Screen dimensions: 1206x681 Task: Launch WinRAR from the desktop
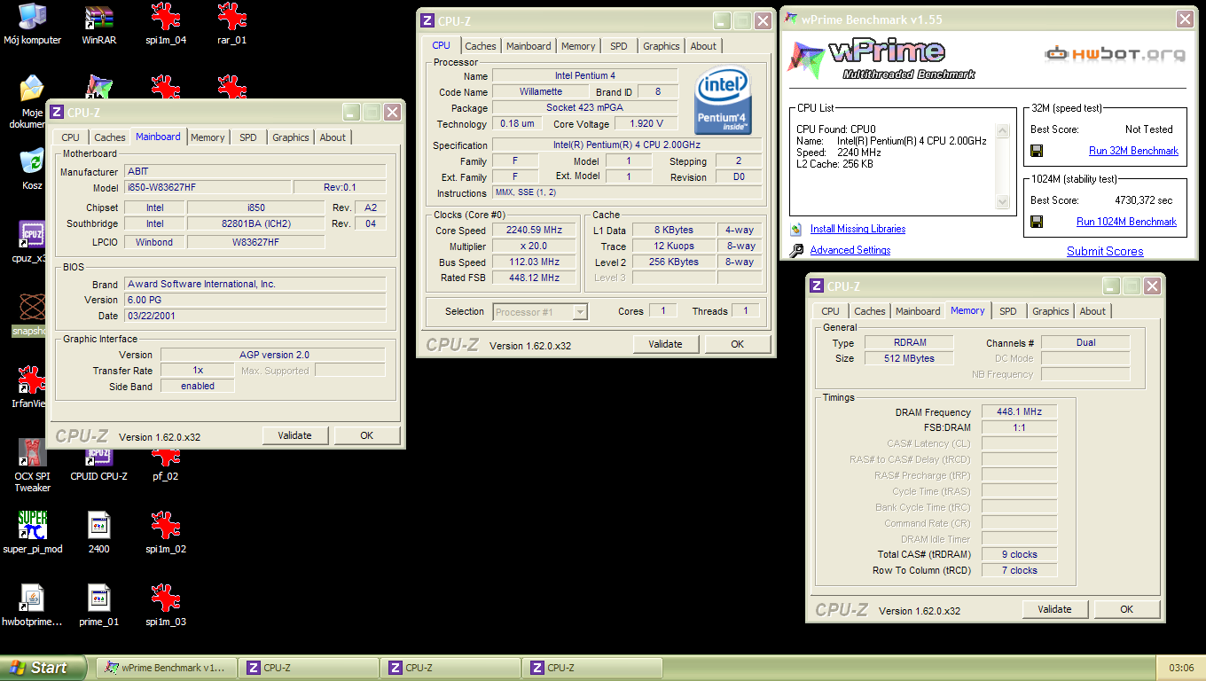[99, 24]
